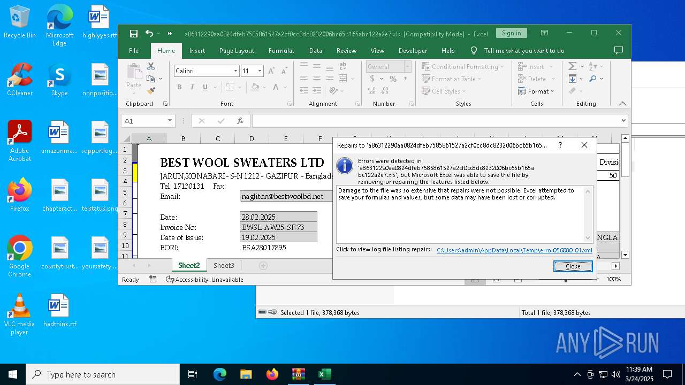Switch to Sheet3 worksheet tab
This screenshot has height=385, width=685.
tap(224, 265)
